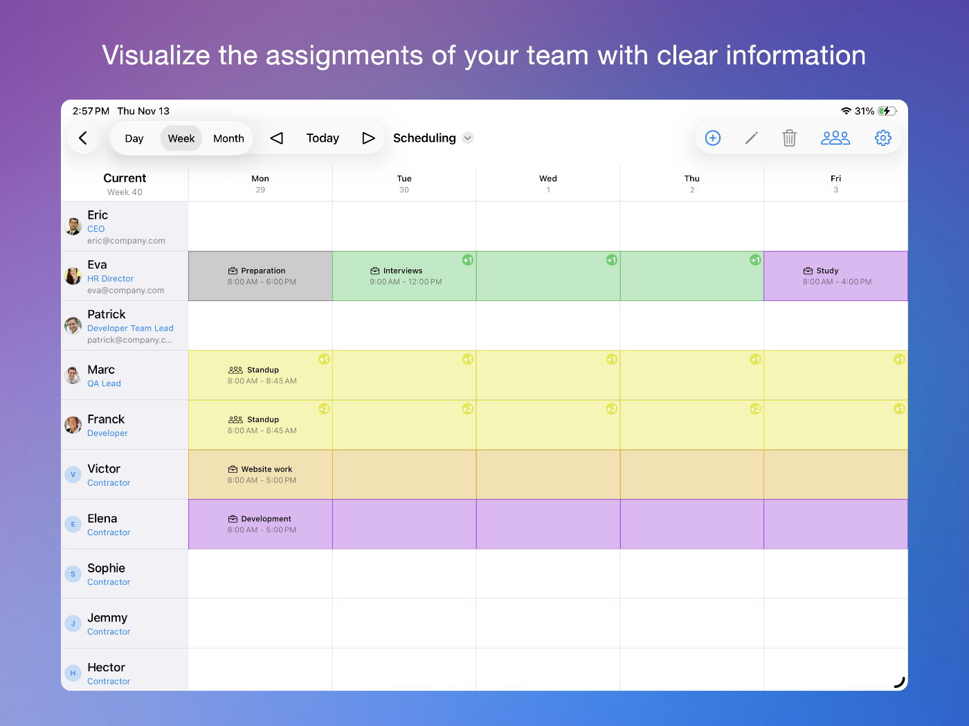Image resolution: width=969 pixels, height=726 pixels.
Task: Open Eva's gray Preparation assignment
Action: (x=261, y=276)
